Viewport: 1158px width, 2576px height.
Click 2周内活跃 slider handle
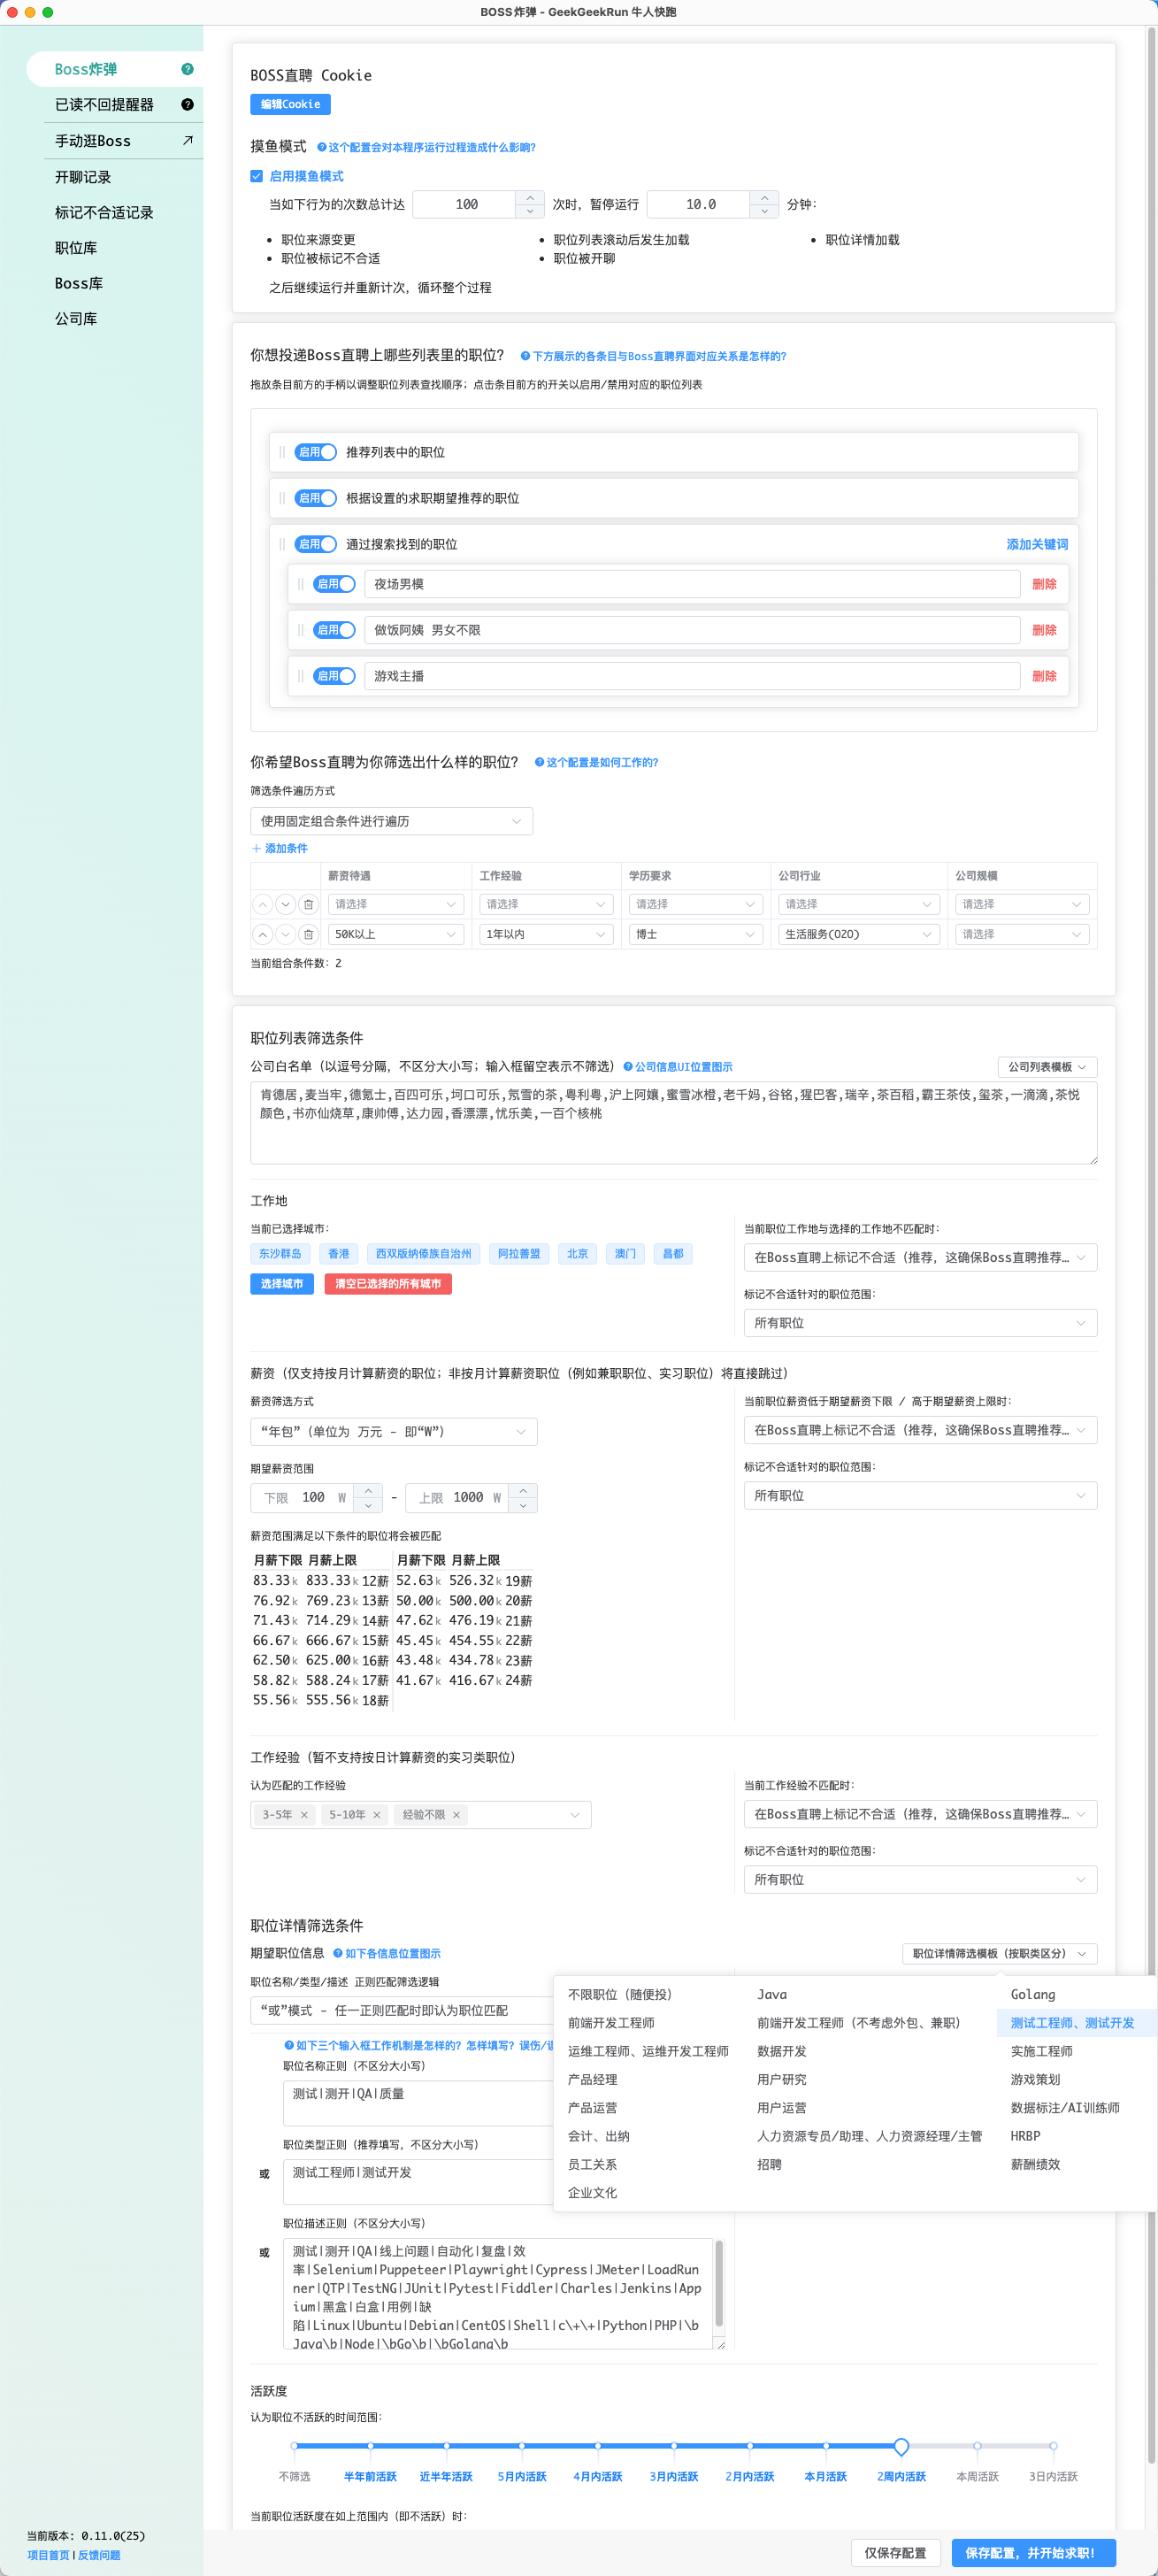click(x=901, y=2446)
